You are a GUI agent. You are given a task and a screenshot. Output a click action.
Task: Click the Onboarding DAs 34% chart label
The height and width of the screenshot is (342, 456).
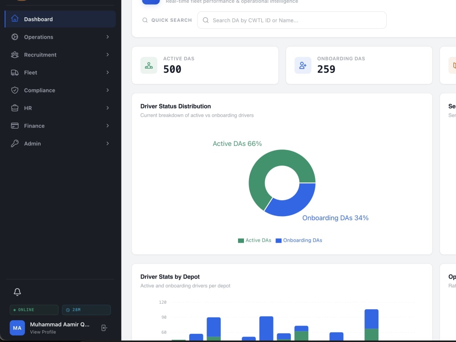point(335,218)
